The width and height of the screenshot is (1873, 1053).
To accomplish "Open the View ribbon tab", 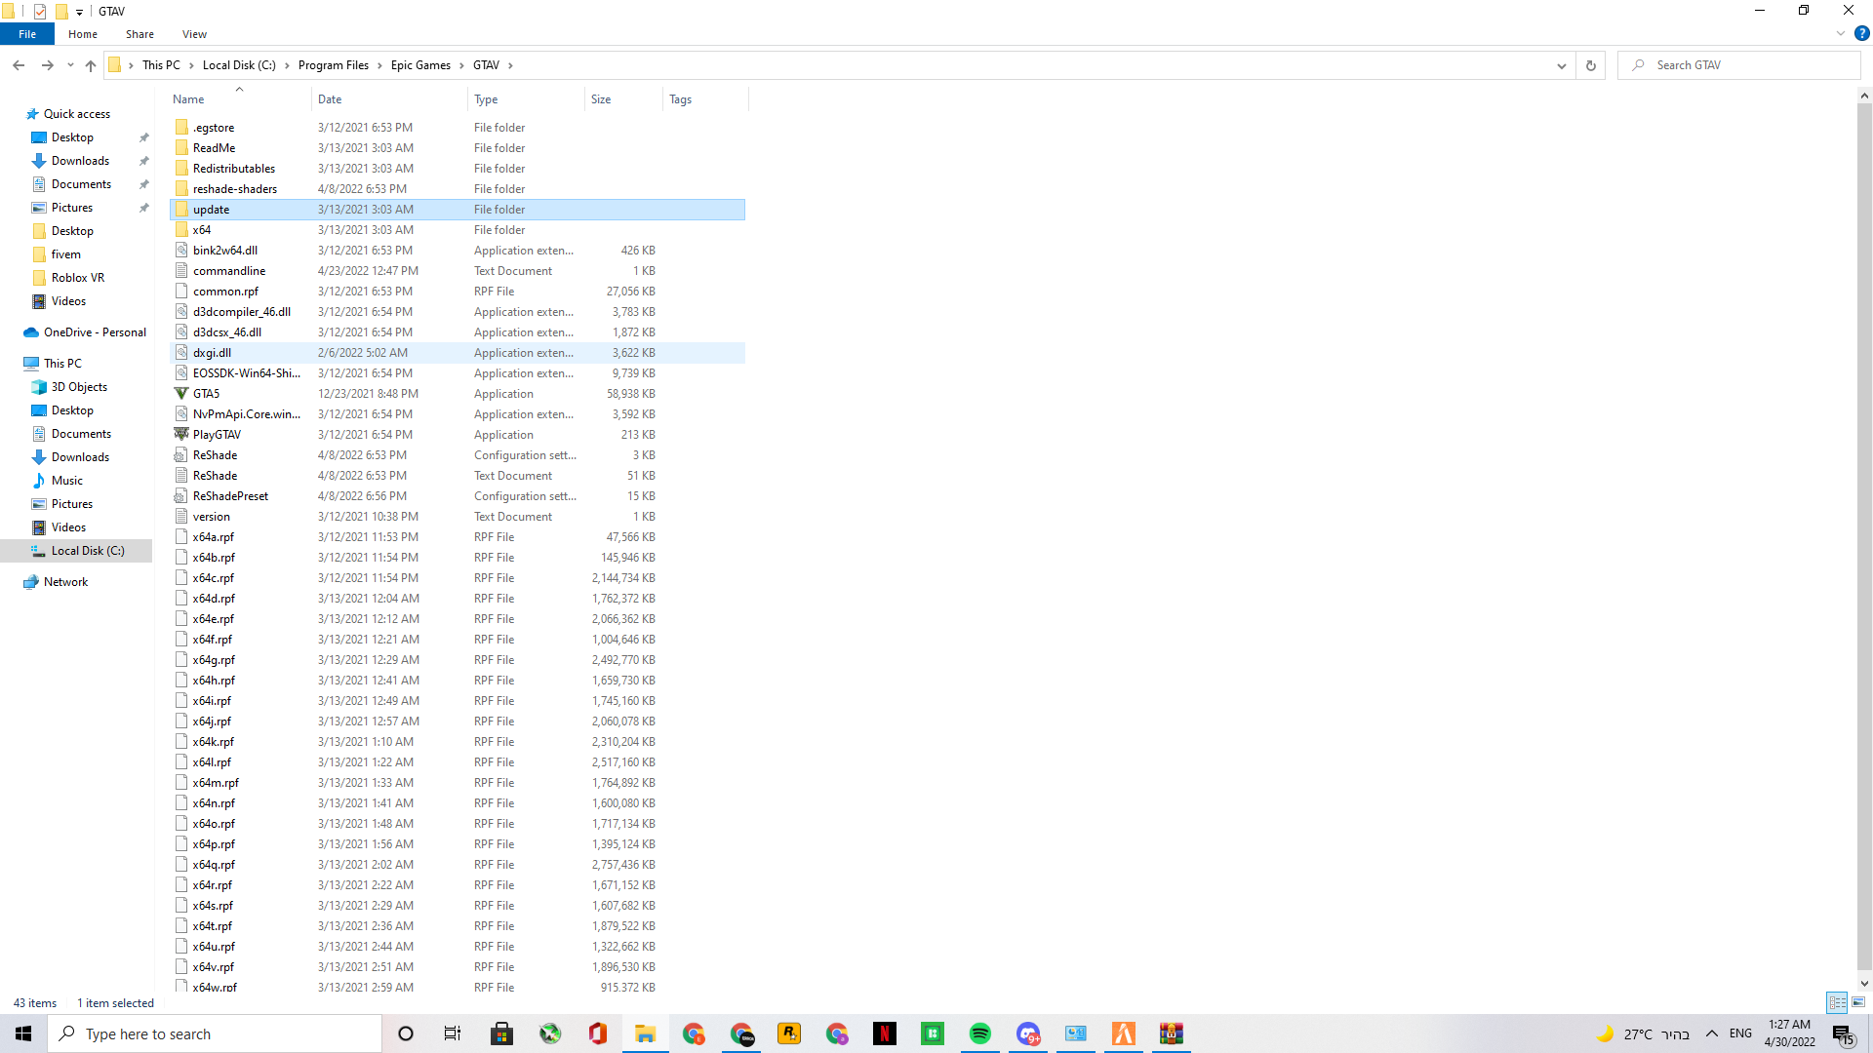I will click(194, 34).
